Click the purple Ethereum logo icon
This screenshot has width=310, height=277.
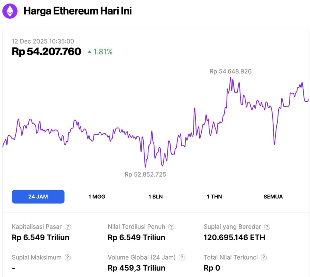tap(10, 11)
